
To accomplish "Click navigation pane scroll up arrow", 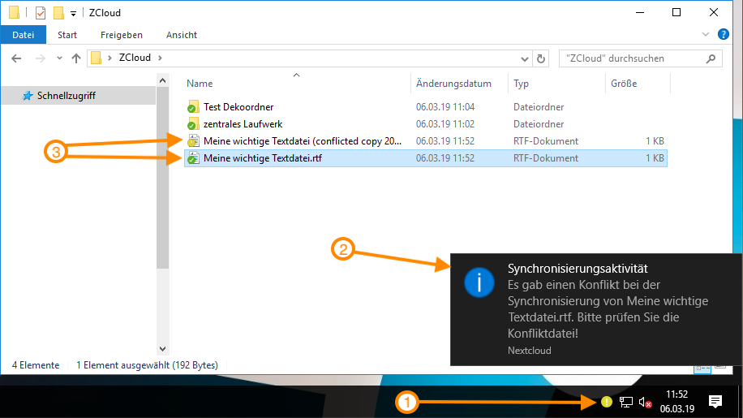I will pyautogui.click(x=162, y=80).
